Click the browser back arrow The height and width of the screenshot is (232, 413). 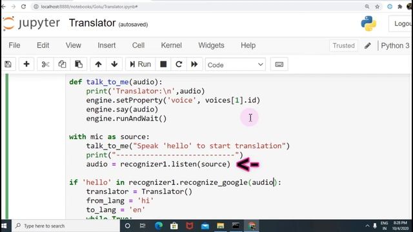(3, 6)
